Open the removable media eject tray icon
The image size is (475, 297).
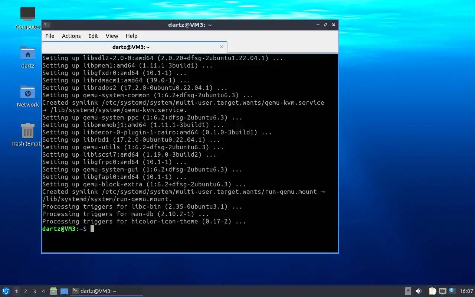[x=408, y=291]
